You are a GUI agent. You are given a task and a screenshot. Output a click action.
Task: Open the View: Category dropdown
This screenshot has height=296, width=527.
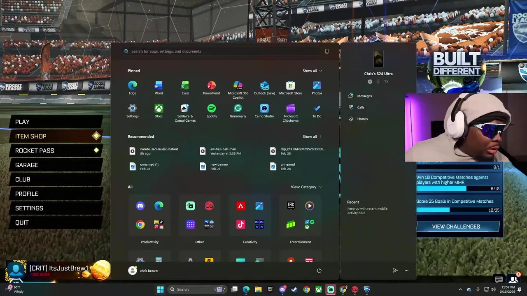306,187
